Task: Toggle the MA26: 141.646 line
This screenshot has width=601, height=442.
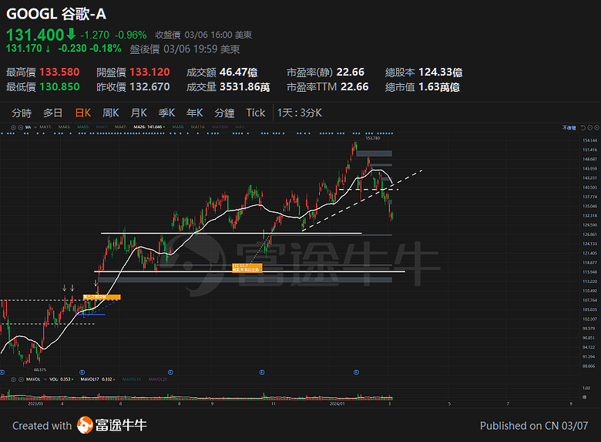Action: point(149,127)
